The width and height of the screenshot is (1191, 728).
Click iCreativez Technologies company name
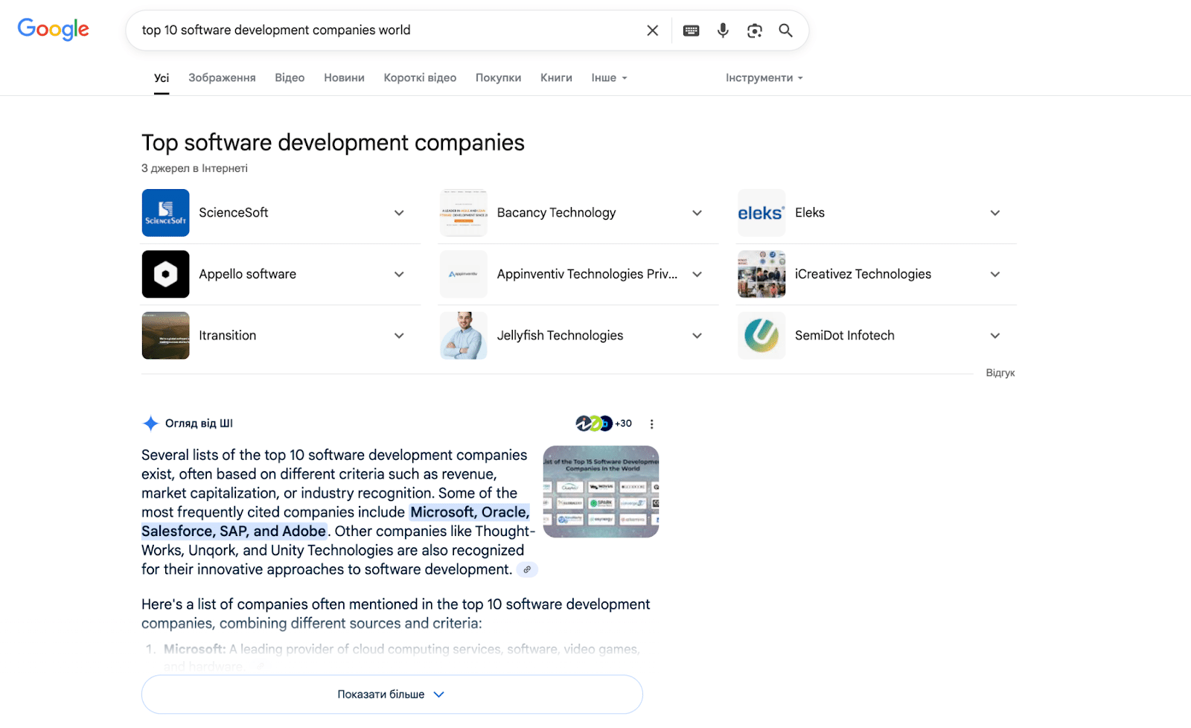(863, 274)
